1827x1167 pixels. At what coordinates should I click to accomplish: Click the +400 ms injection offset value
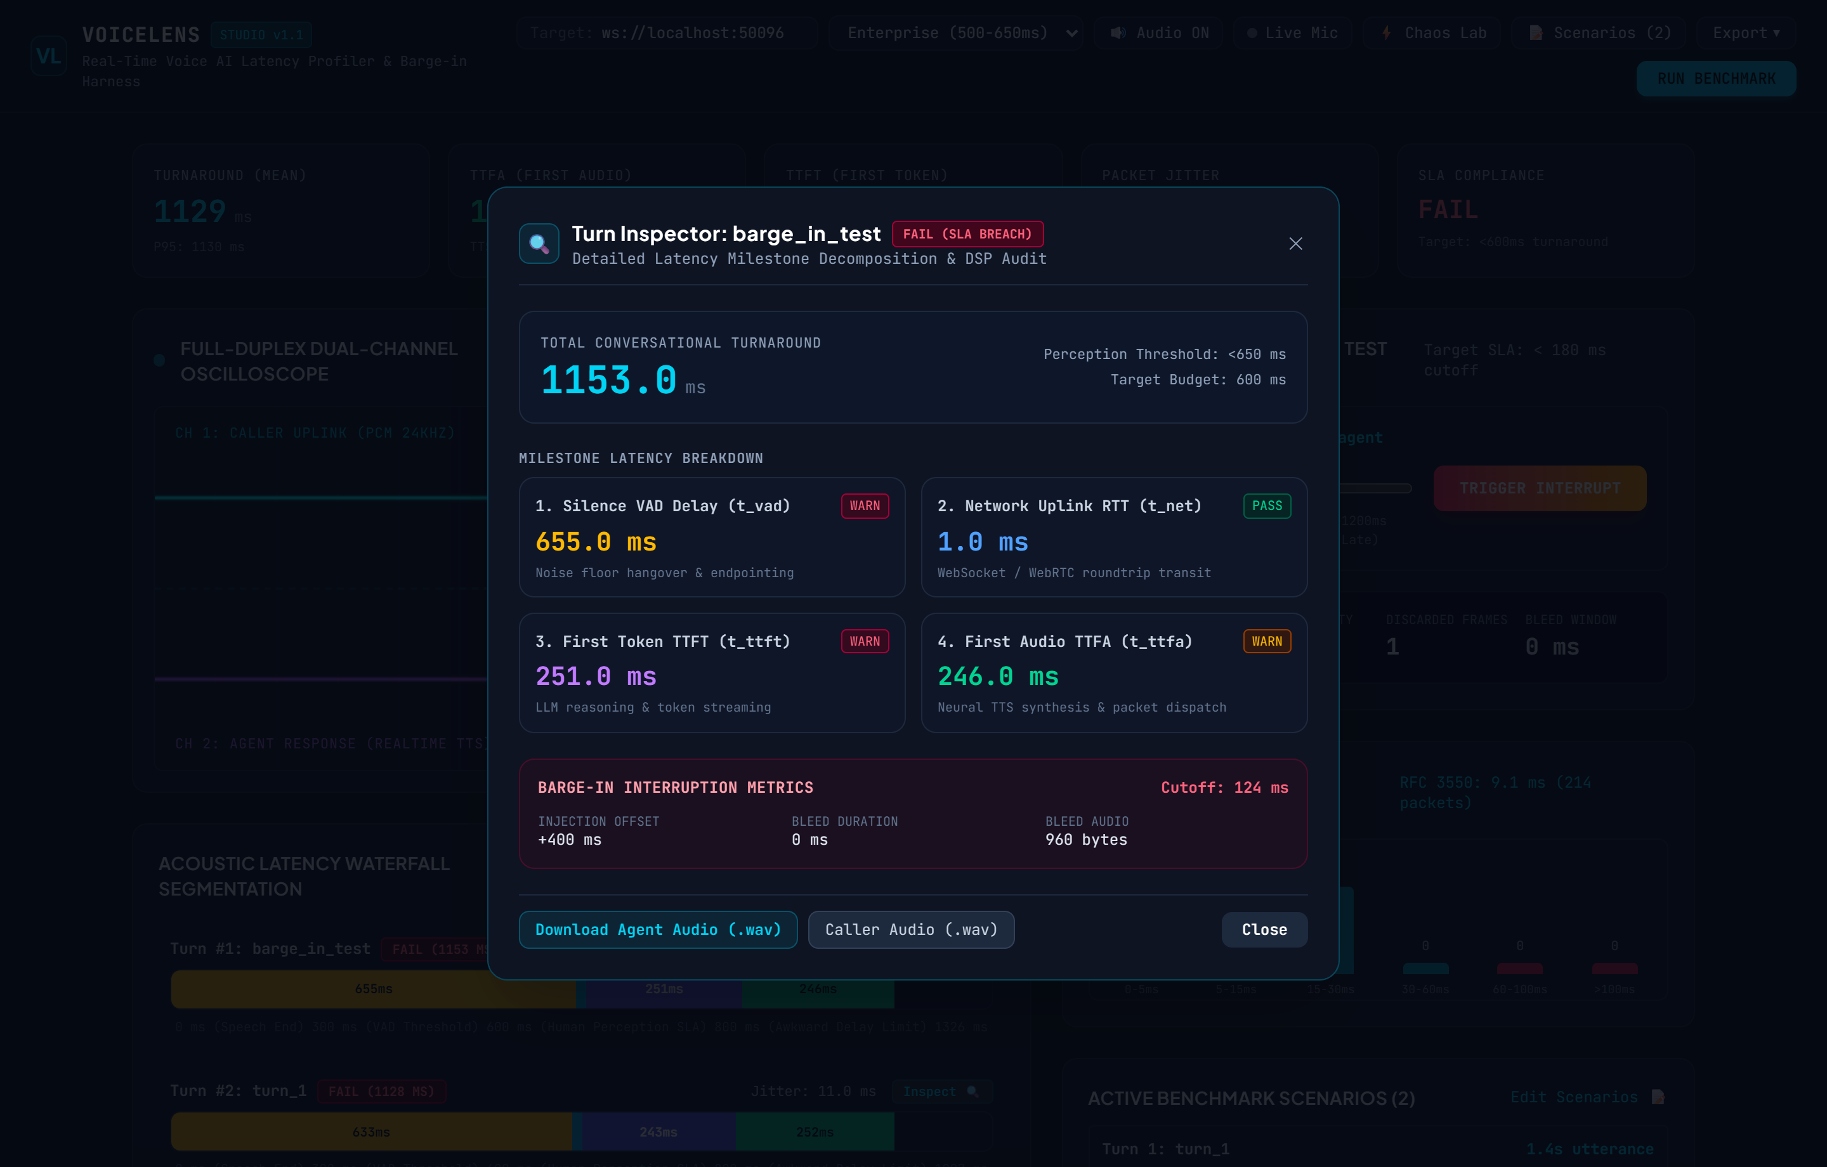pyautogui.click(x=569, y=840)
